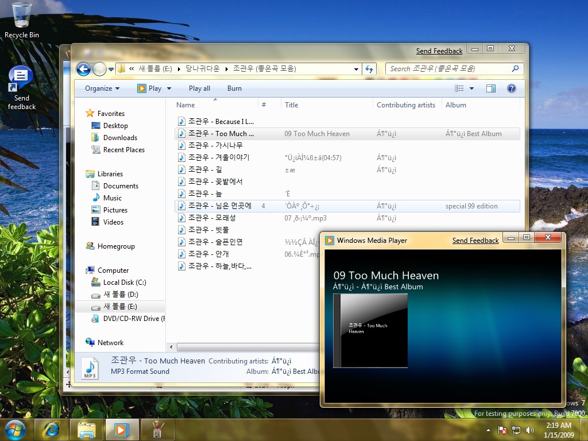The width and height of the screenshot is (588, 441).
Task: Click the change view icon
Action: click(459, 88)
